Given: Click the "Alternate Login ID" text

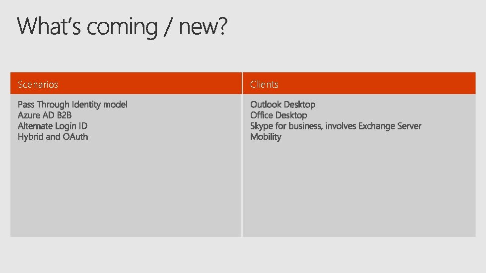Looking at the screenshot, I should (53, 126).
